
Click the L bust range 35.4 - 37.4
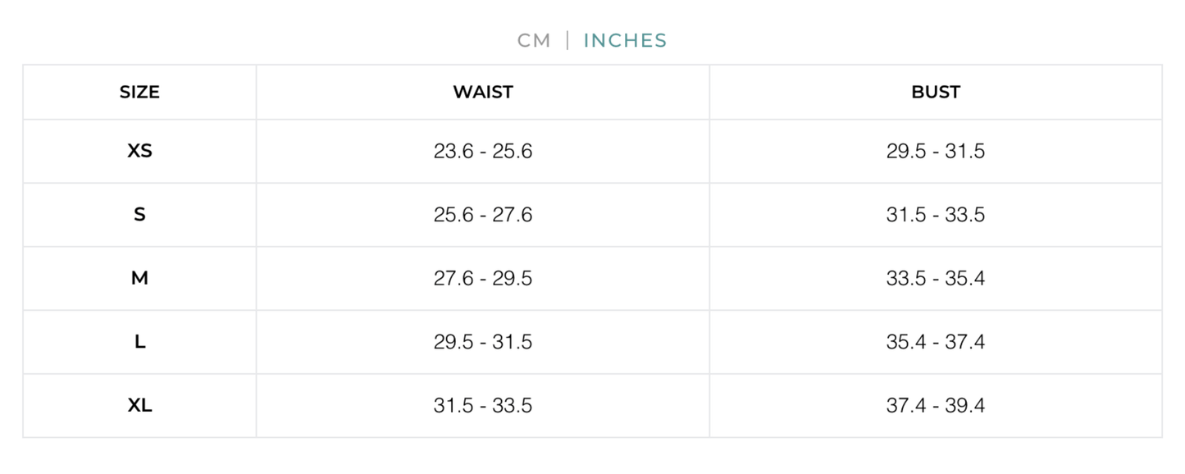coord(936,342)
